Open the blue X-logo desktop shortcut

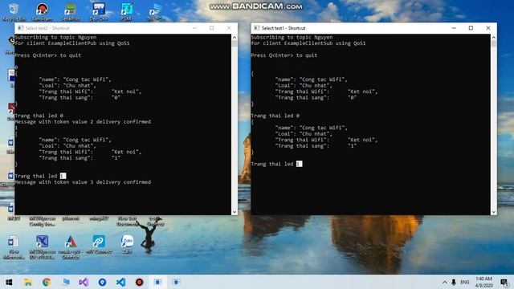pyautogui.click(x=43, y=247)
